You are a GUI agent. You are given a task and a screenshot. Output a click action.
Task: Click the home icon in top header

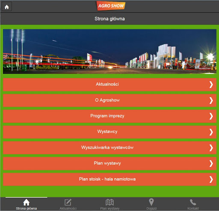[7, 7]
